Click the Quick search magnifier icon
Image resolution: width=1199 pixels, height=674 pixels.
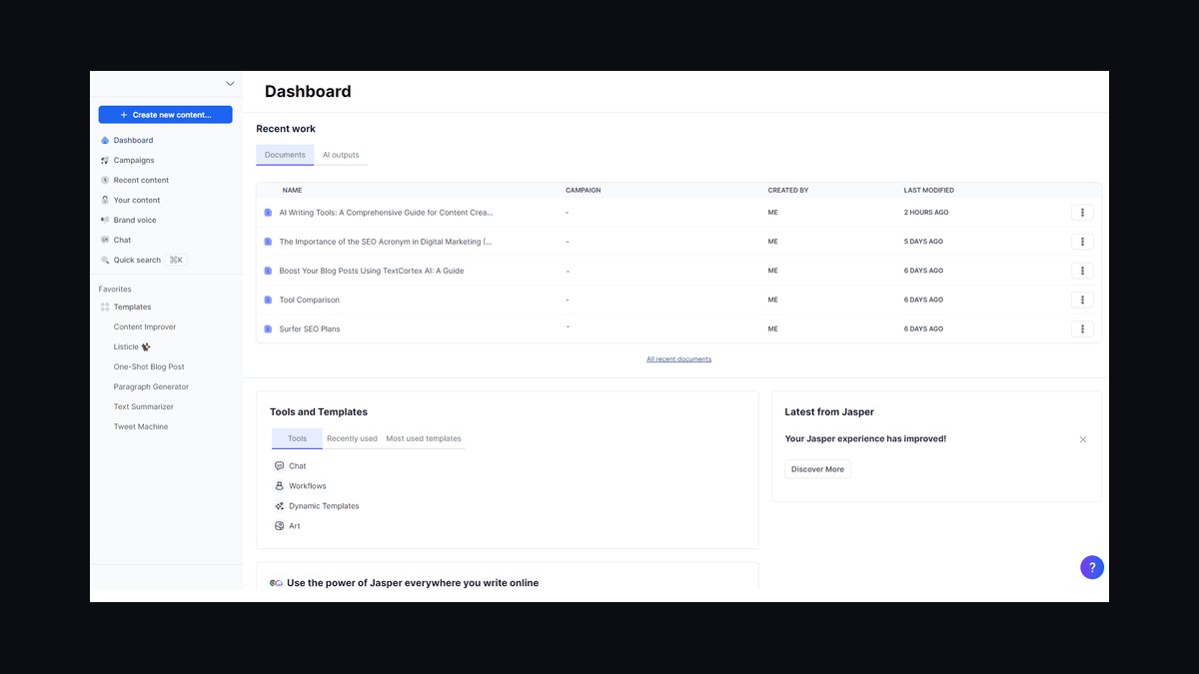(x=105, y=261)
